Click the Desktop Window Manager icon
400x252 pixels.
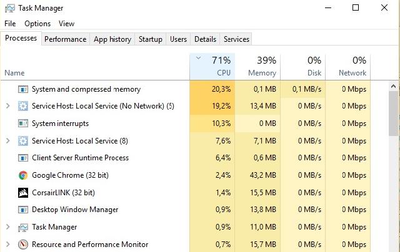click(x=23, y=210)
